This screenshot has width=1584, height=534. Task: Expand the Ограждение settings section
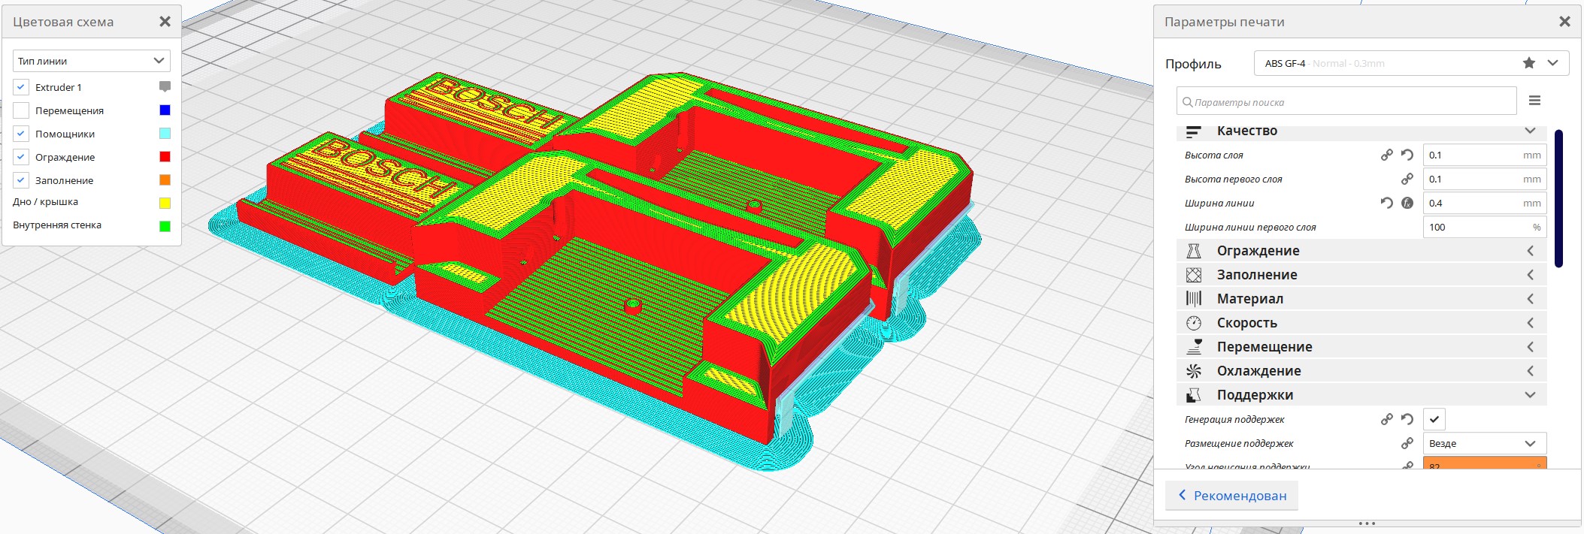coord(1530,251)
